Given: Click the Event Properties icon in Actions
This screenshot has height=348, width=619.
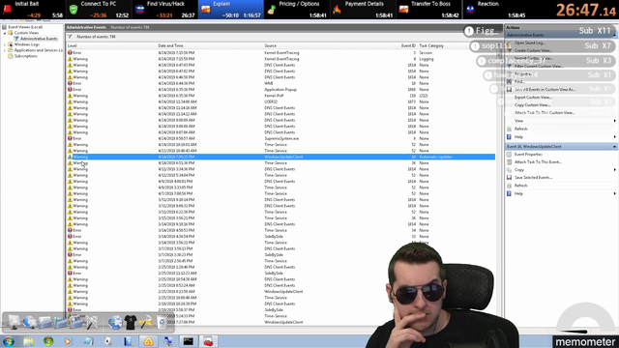Looking at the screenshot, I should point(510,155).
